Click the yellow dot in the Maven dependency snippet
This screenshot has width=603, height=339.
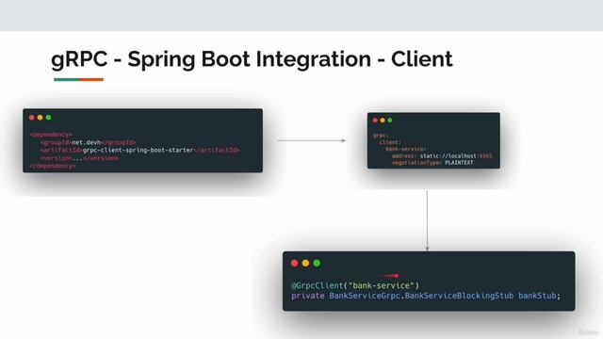pyautogui.click(x=40, y=118)
